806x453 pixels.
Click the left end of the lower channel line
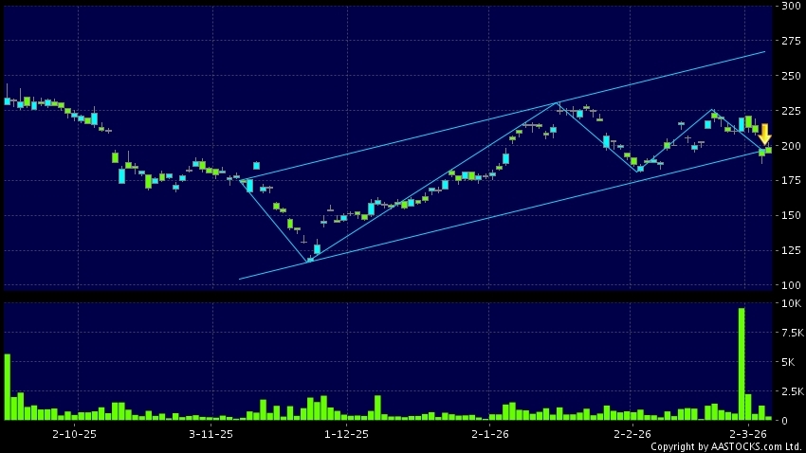point(240,279)
